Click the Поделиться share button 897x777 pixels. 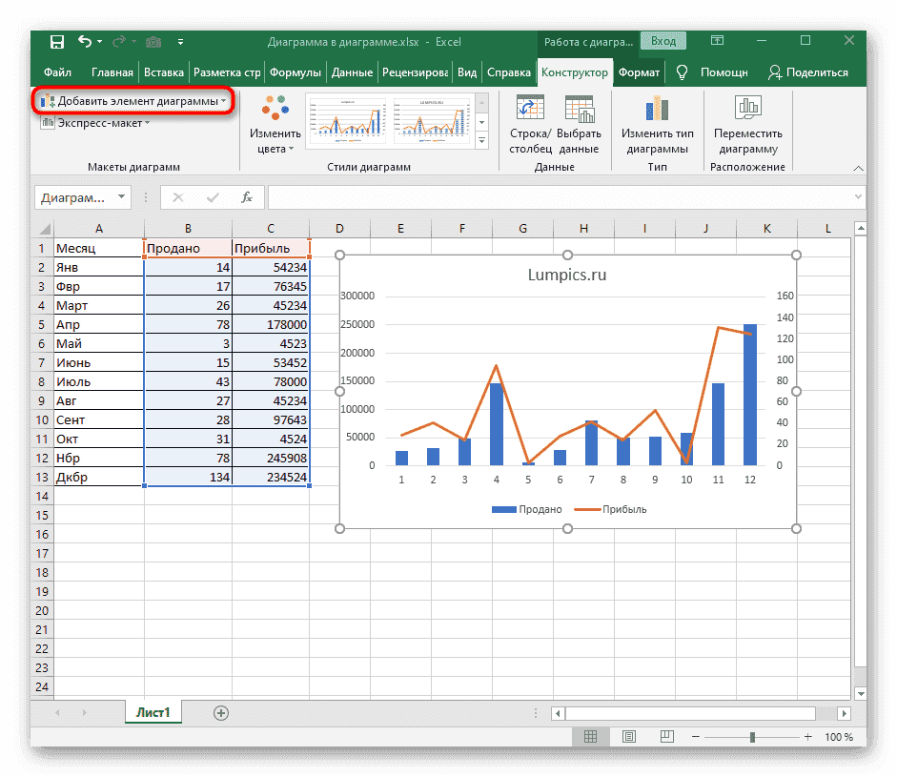807,72
